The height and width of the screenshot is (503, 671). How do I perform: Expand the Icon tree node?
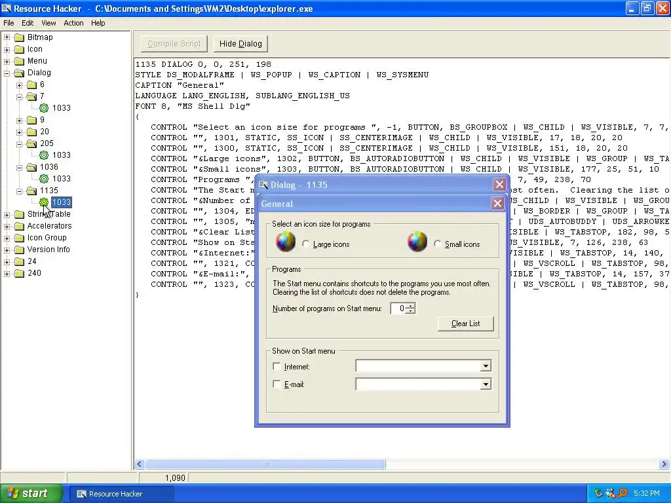pos(7,49)
